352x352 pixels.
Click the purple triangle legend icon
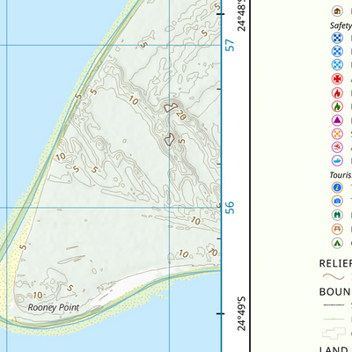pos(337,120)
